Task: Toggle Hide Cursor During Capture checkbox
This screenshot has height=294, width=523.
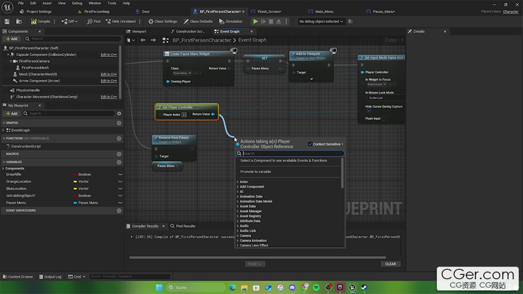Action: (369, 111)
